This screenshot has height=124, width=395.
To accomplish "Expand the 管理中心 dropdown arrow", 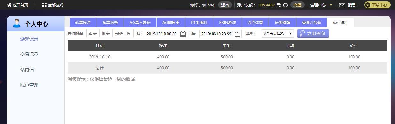I will click(331, 5).
